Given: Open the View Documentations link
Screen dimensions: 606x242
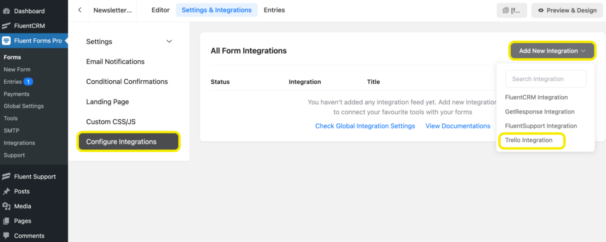Looking at the screenshot, I should coord(457,126).
